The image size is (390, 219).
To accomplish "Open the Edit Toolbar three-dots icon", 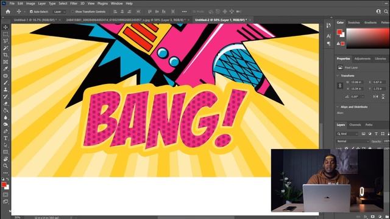I will tap(5, 173).
